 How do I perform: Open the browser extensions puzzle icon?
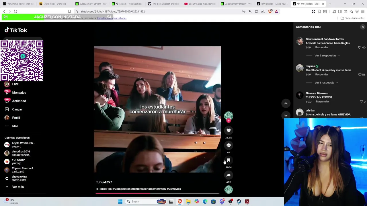pos(319,11)
